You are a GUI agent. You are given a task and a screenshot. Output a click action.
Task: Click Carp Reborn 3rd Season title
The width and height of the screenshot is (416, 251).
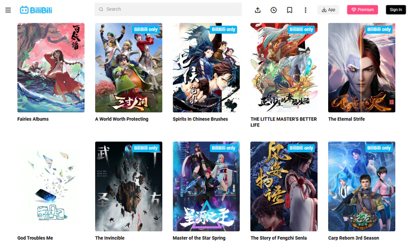354,238
